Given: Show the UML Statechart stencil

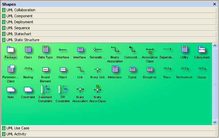Looking at the screenshot, I should pyautogui.click(x=109, y=34).
